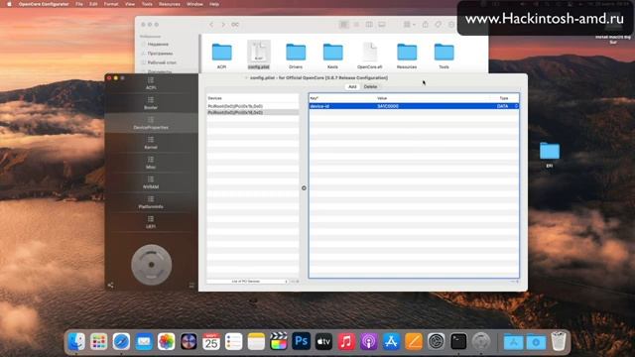Launch Safari from the Dock
The width and height of the screenshot is (635, 357).
click(121, 341)
